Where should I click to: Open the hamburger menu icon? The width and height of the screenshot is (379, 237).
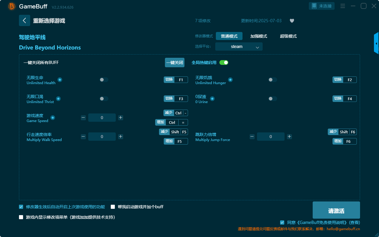click(343, 6)
